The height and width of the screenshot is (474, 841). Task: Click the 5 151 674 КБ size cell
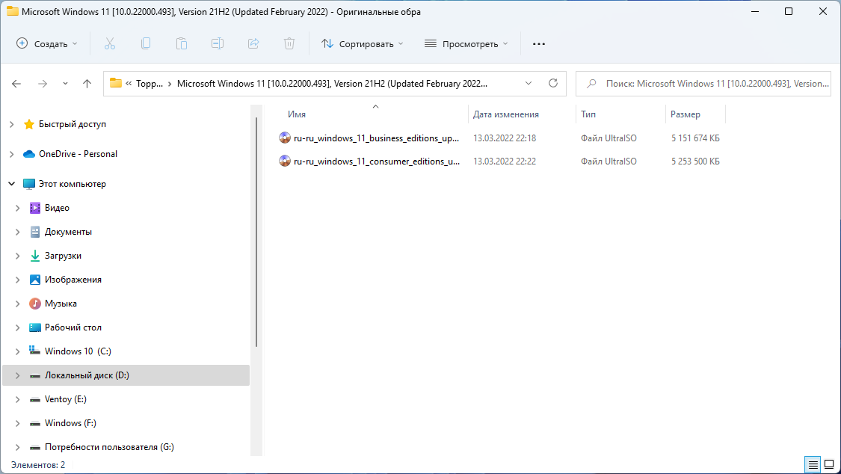[x=695, y=138]
